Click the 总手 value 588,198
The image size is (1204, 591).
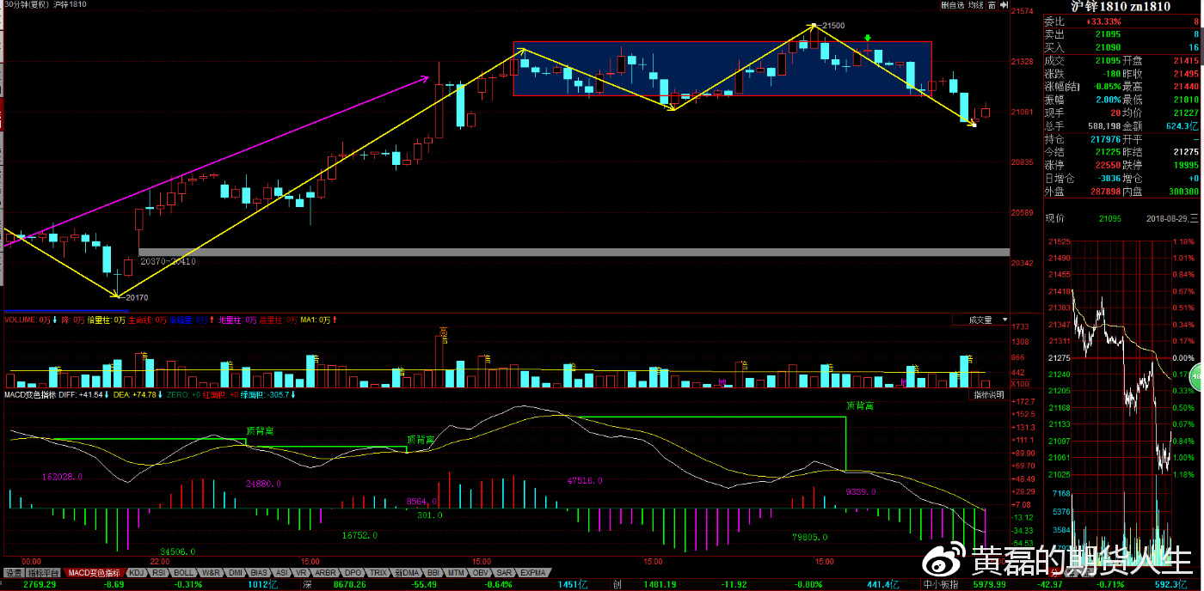click(x=1103, y=125)
